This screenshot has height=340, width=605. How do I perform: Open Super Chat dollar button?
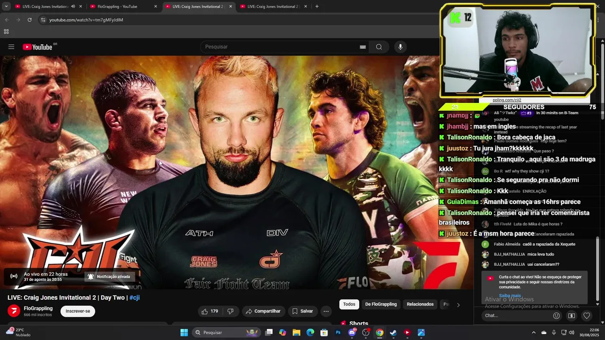[x=571, y=315]
